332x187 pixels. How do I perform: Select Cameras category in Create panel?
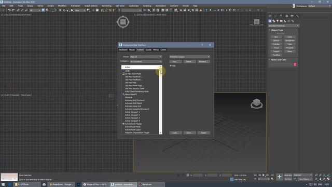pos(281,21)
